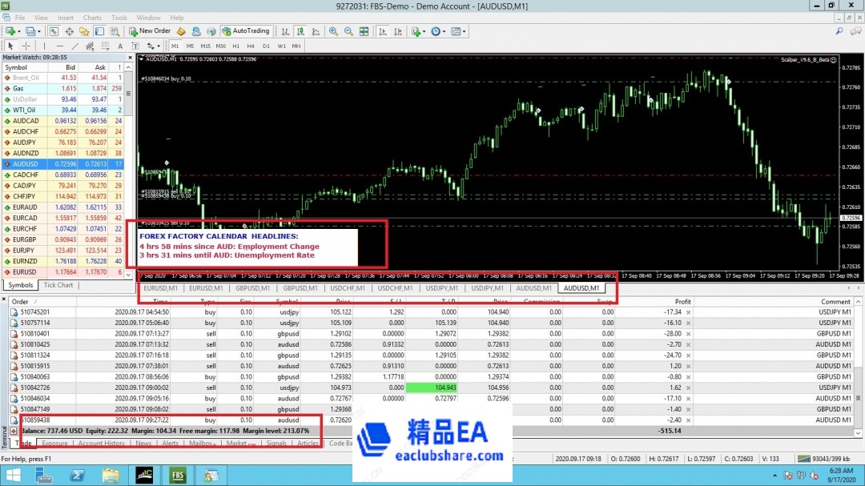Open the Insert menu
The image size is (865, 486).
coord(66,18)
